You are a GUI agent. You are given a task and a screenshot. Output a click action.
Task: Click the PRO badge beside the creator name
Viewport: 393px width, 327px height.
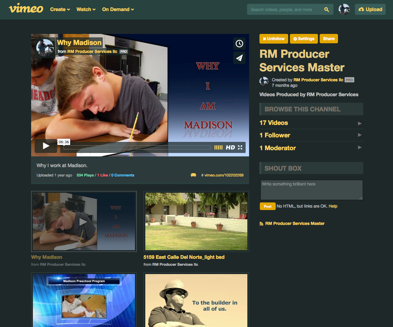pos(349,80)
